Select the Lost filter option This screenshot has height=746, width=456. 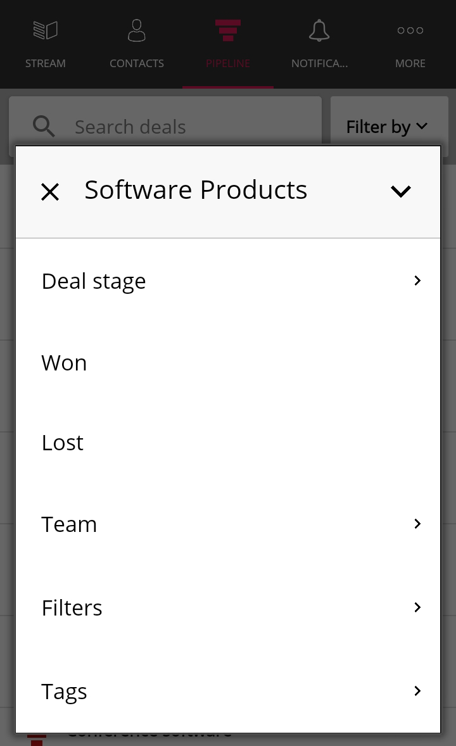228,443
